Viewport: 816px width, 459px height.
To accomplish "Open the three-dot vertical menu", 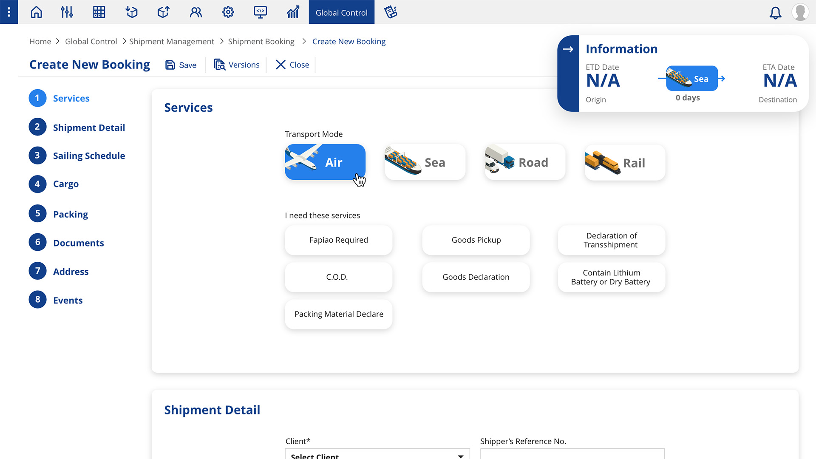I will (9, 12).
